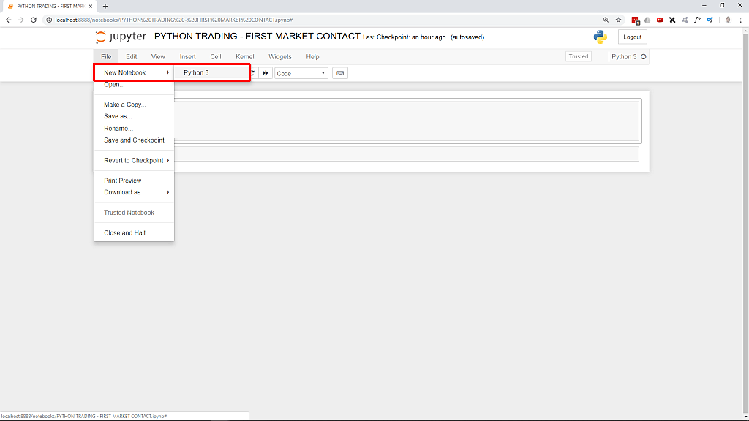Click the notebook title to rename

257,37
